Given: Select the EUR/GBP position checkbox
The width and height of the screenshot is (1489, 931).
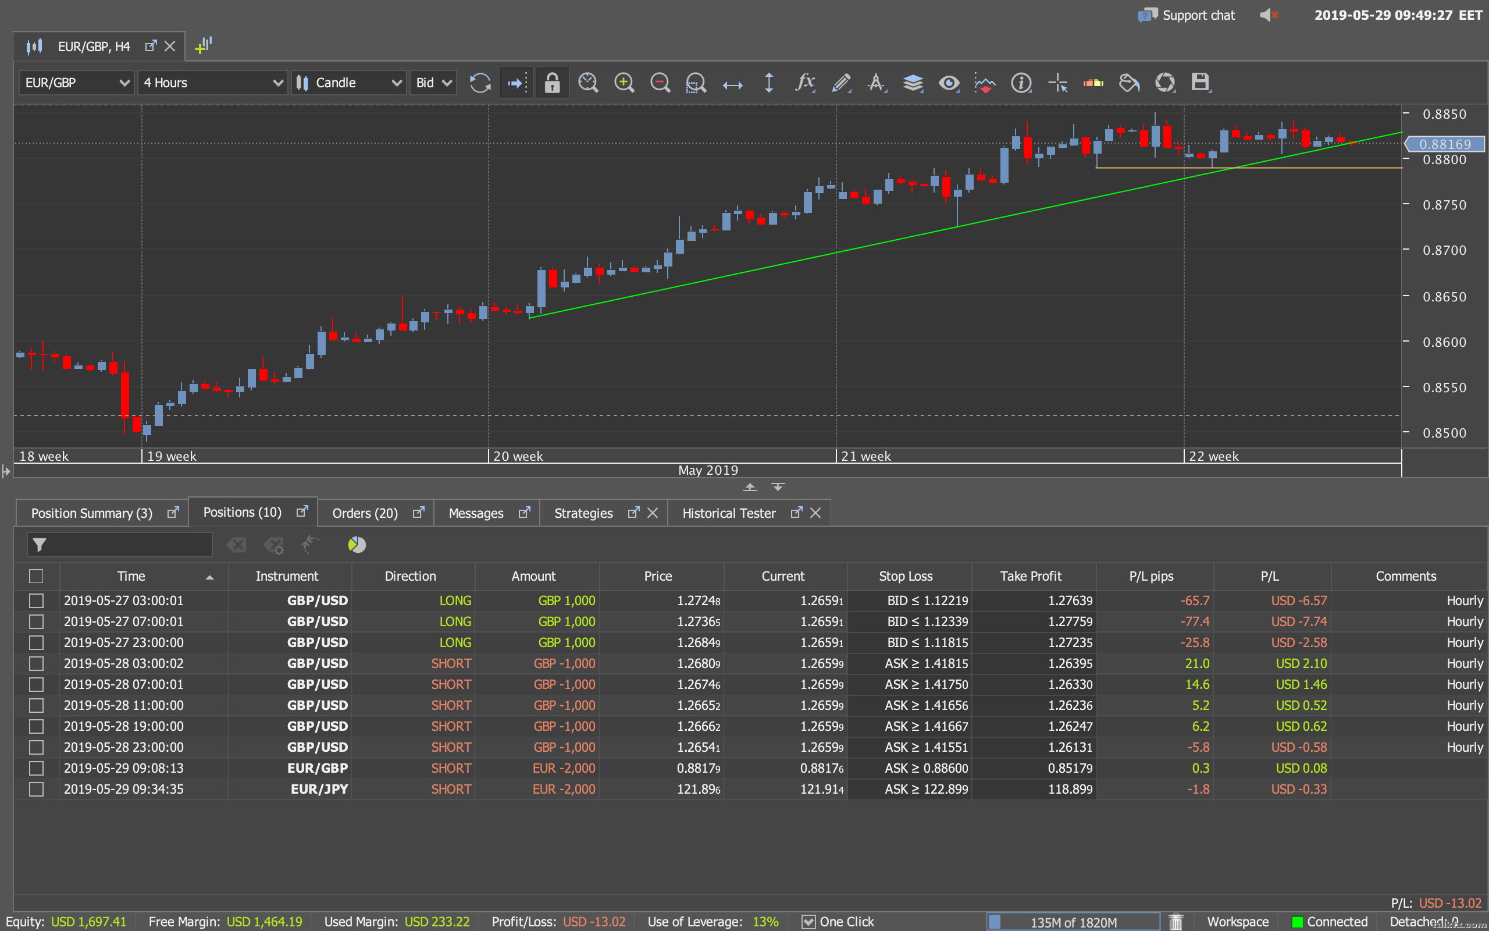Looking at the screenshot, I should coord(36,768).
